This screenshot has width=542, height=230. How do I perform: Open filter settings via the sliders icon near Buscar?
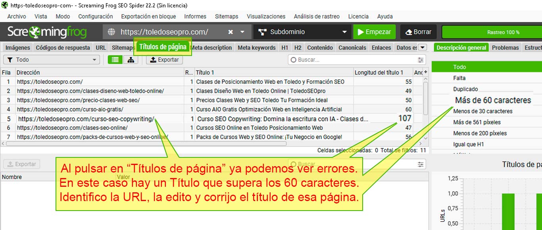pos(420,59)
